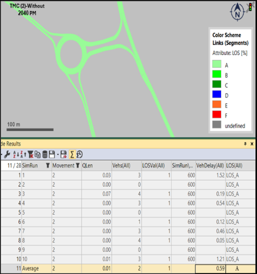The image size is (257, 274).
Task: Copy list contents to clipboard
Action: pos(38,155)
